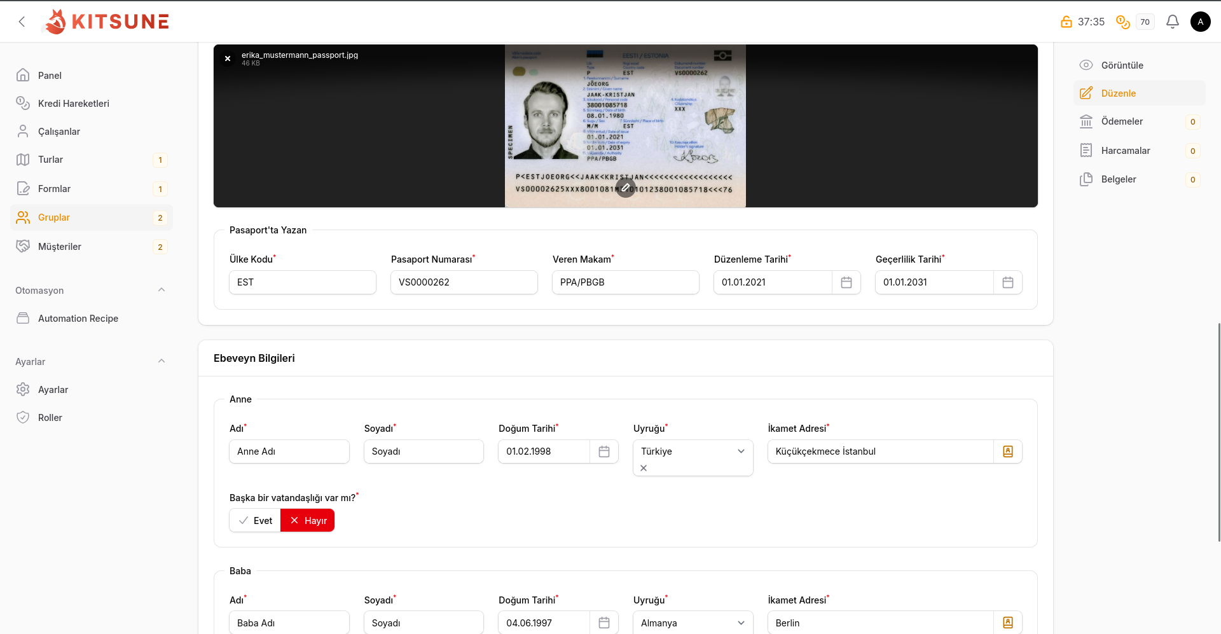The height and width of the screenshot is (634, 1221).
Task: Click the Geçerlilik Tarihi date field
Action: point(934,282)
